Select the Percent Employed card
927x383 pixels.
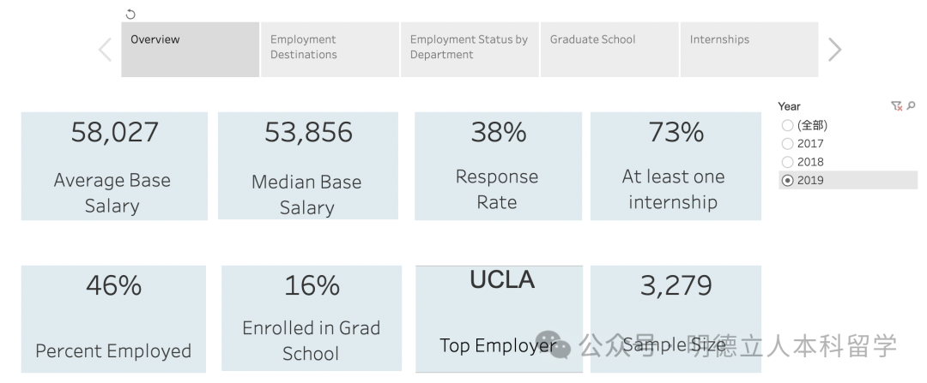[x=113, y=319]
